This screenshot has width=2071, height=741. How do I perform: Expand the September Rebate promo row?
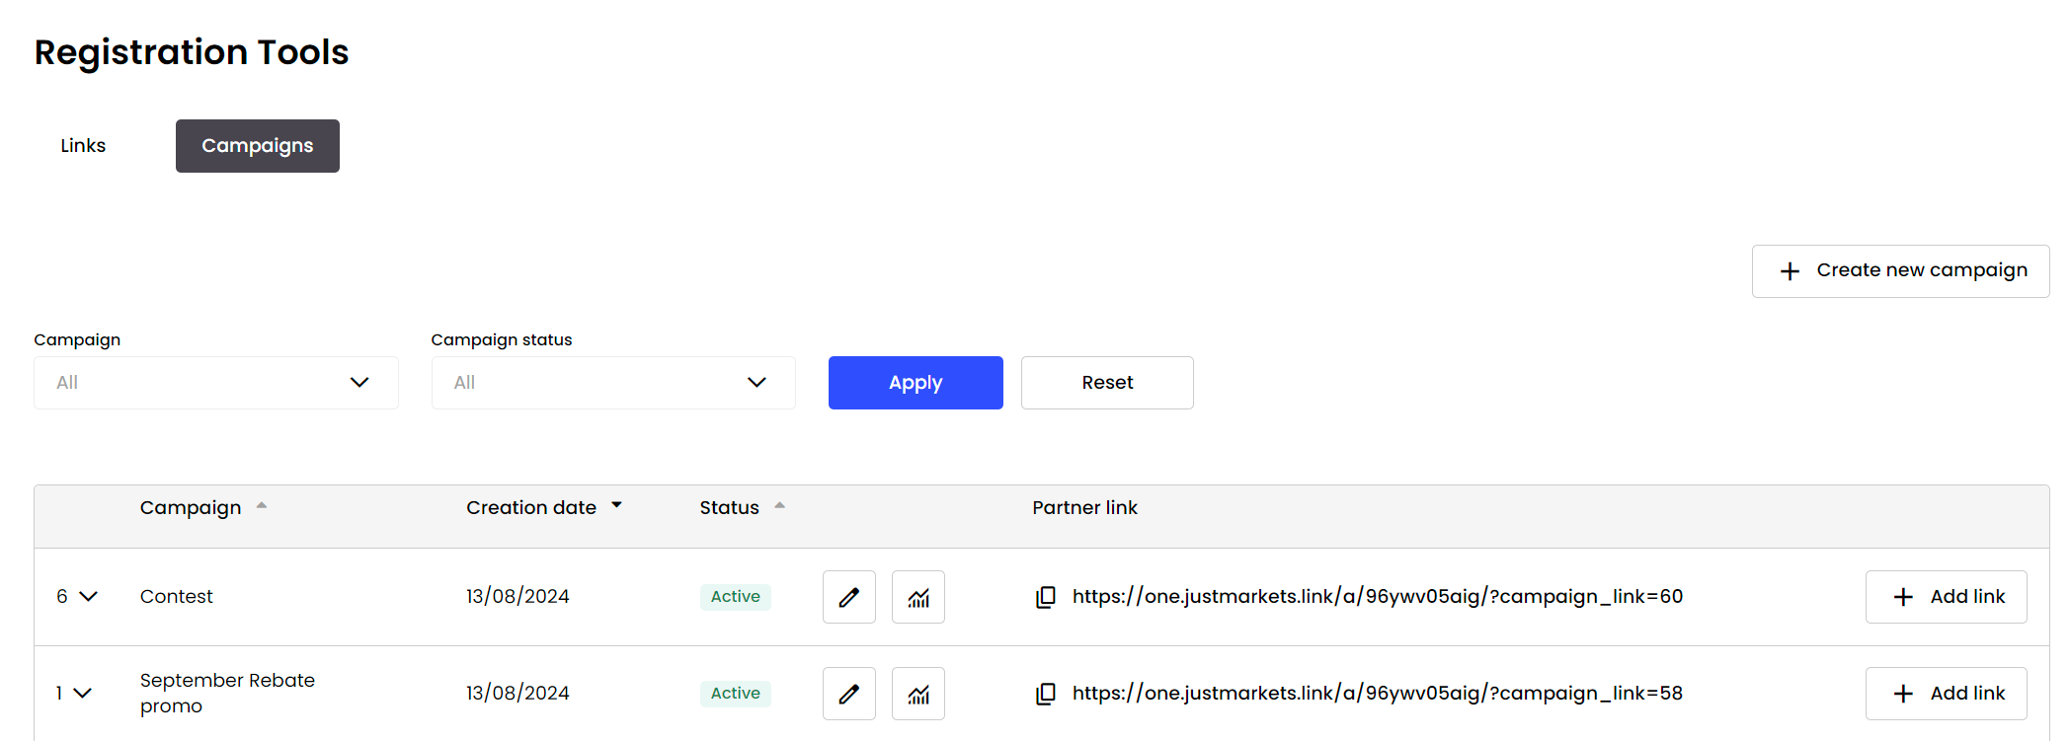click(83, 694)
